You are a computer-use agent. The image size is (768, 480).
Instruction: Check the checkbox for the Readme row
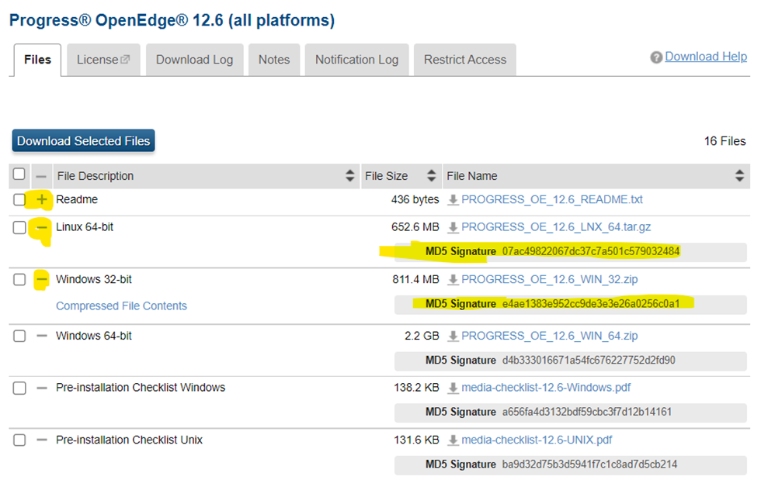(19, 199)
